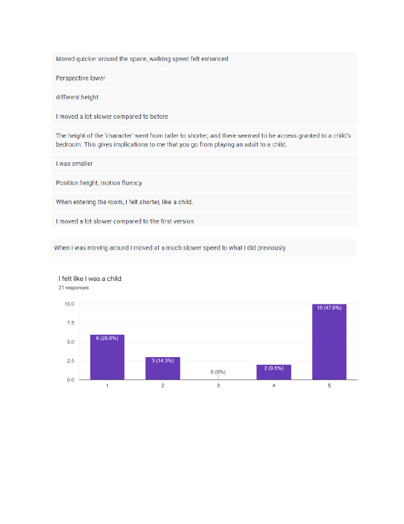The height and width of the screenshot is (524, 404).
Task: Click x-axis label 5 under chart
Action: coord(329,386)
